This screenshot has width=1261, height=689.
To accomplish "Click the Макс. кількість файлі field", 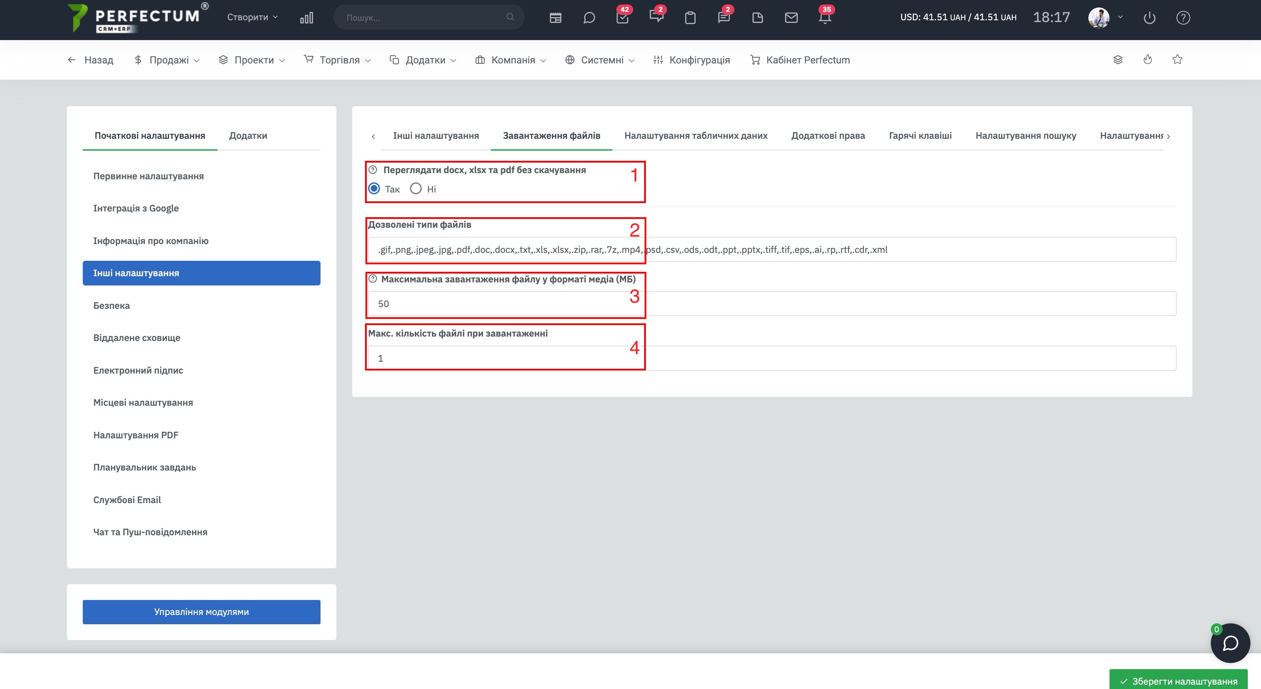I will 771,358.
